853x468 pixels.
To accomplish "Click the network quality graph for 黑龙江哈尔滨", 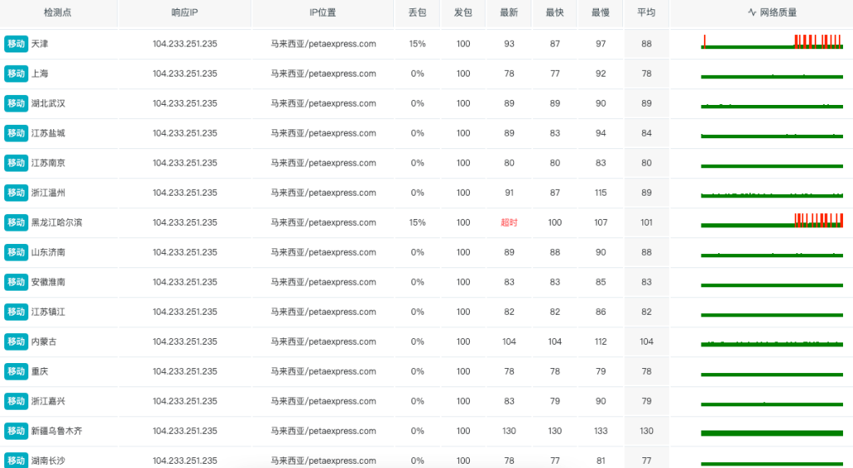I will [x=772, y=222].
